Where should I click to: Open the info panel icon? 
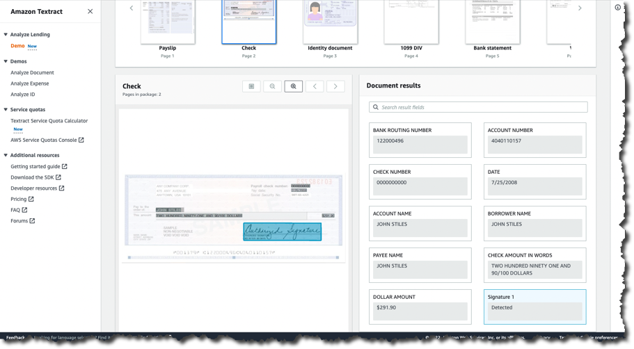coord(617,8)
